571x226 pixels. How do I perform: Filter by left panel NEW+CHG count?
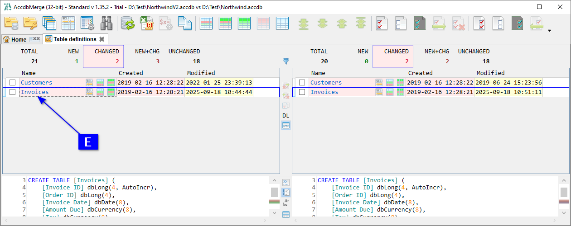point(147,56)
